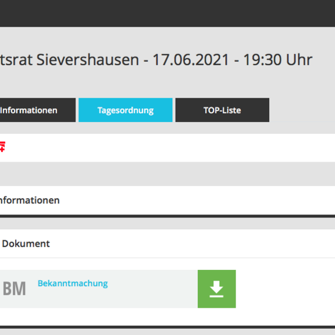This screenshot has height=335, width=335.
Task: Click the red icon below the tabs
Action: [2, 147]
